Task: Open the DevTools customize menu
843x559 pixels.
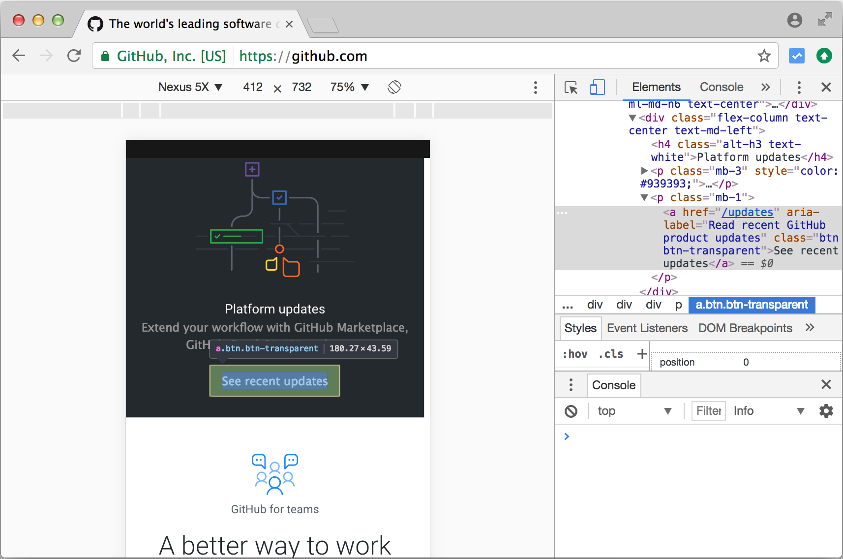Action: pyautogui.click(x=799, y=88)
